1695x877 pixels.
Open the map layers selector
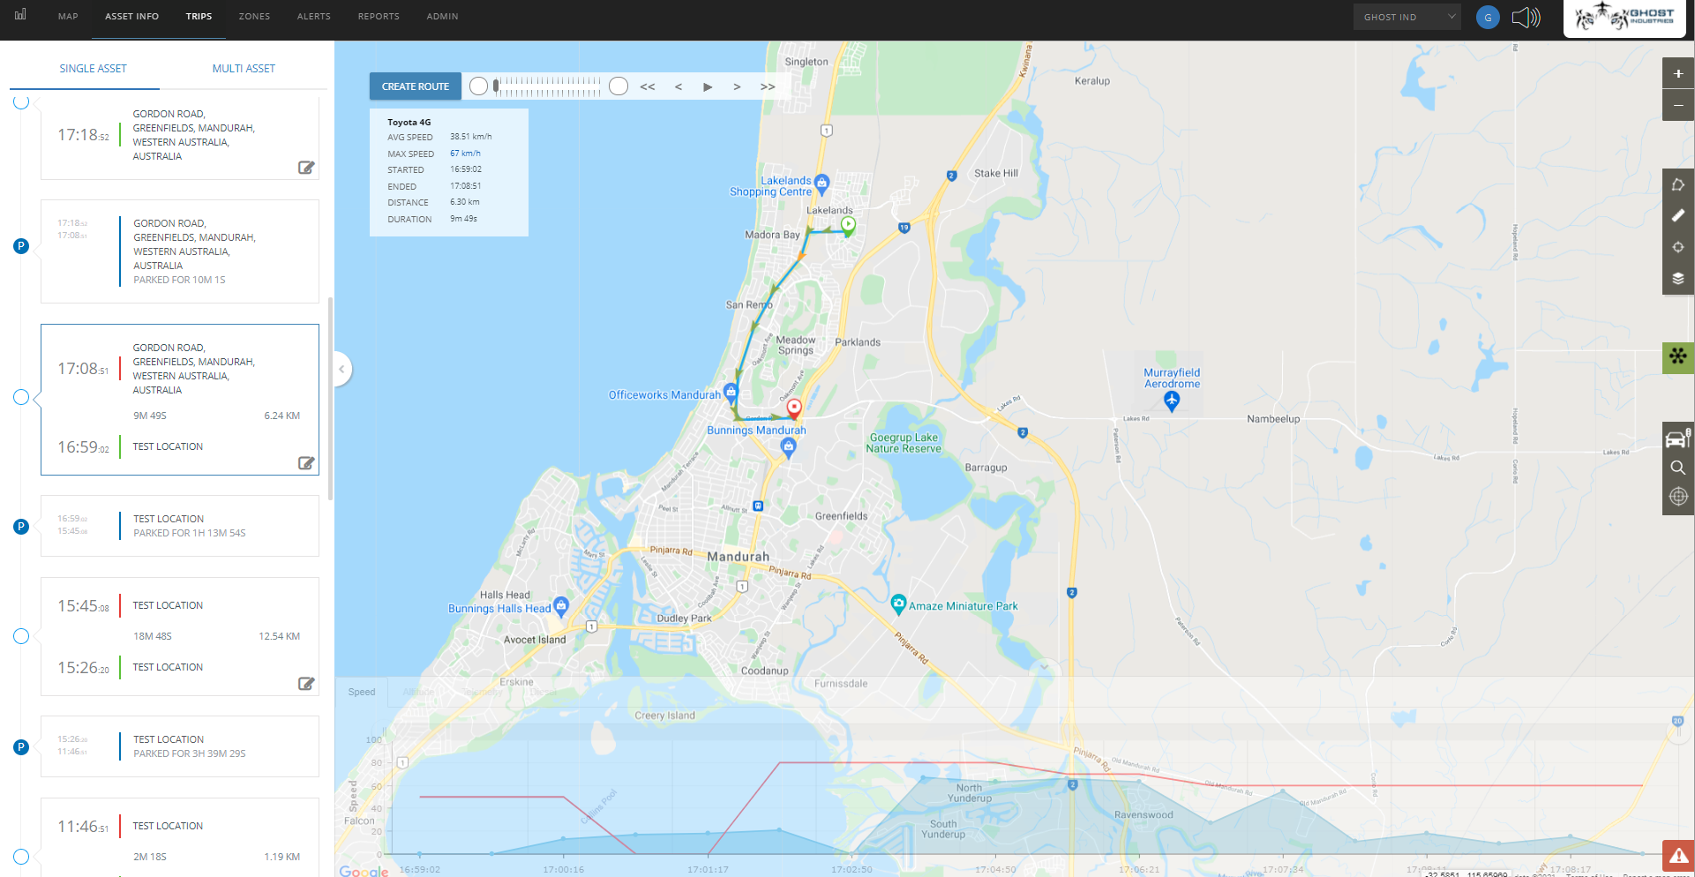(1678, 279)
